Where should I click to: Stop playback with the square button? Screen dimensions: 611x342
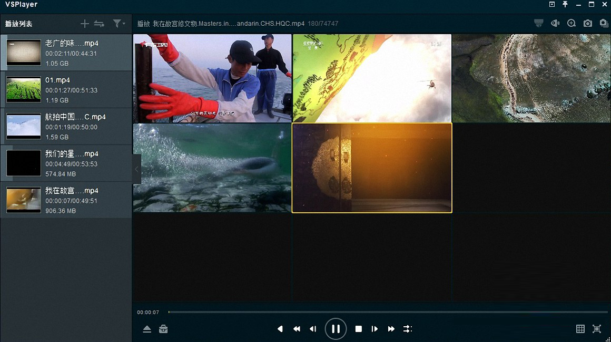pyautogui.click(x=359, y=329)
